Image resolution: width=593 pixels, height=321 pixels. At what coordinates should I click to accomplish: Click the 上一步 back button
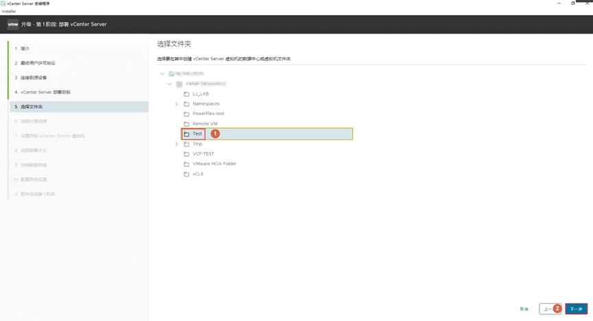click(550, 309)
